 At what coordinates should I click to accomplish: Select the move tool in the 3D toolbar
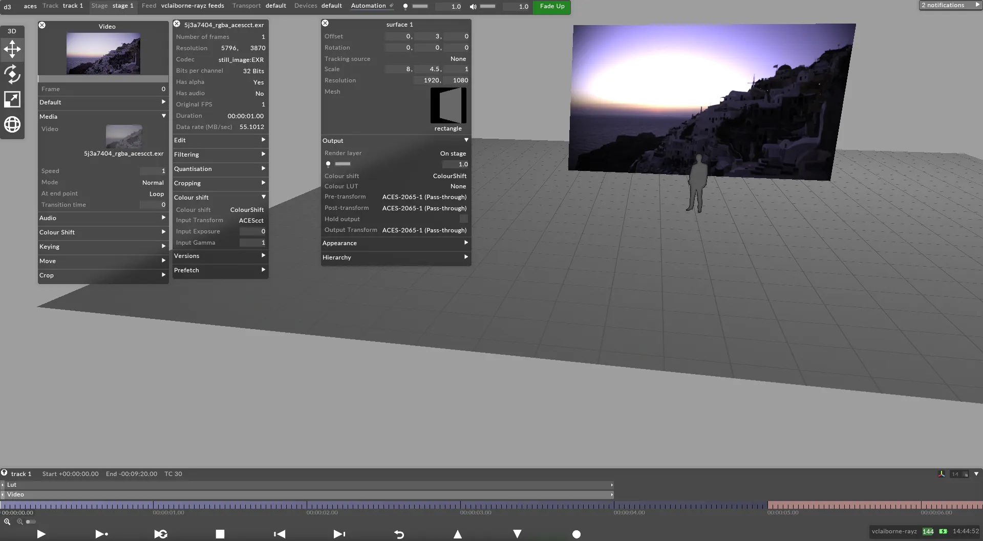pos(12,49)
